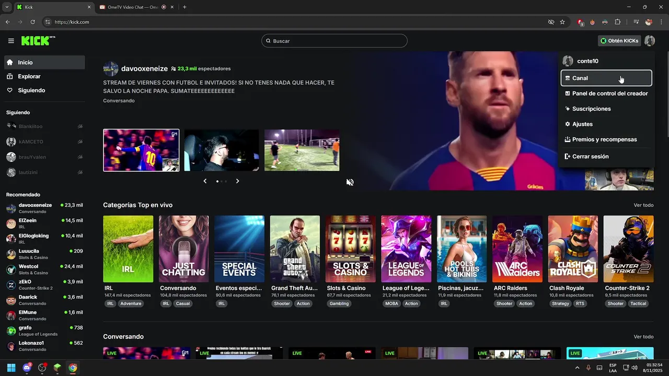This screenshot has height=376, width=669.
Task: Click the Chrome taskbar icon
Action: (x=73, y=368)
